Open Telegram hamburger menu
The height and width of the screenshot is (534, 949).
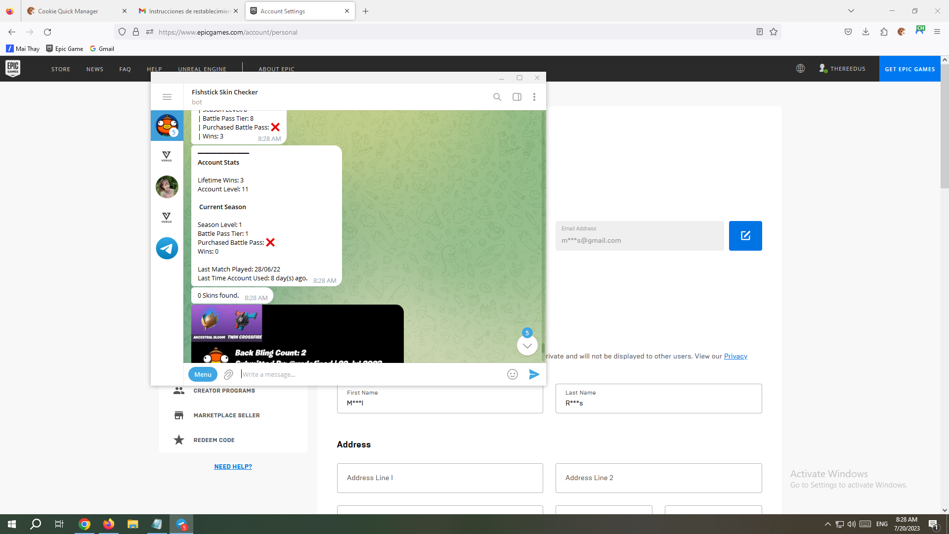click(167, 97)
